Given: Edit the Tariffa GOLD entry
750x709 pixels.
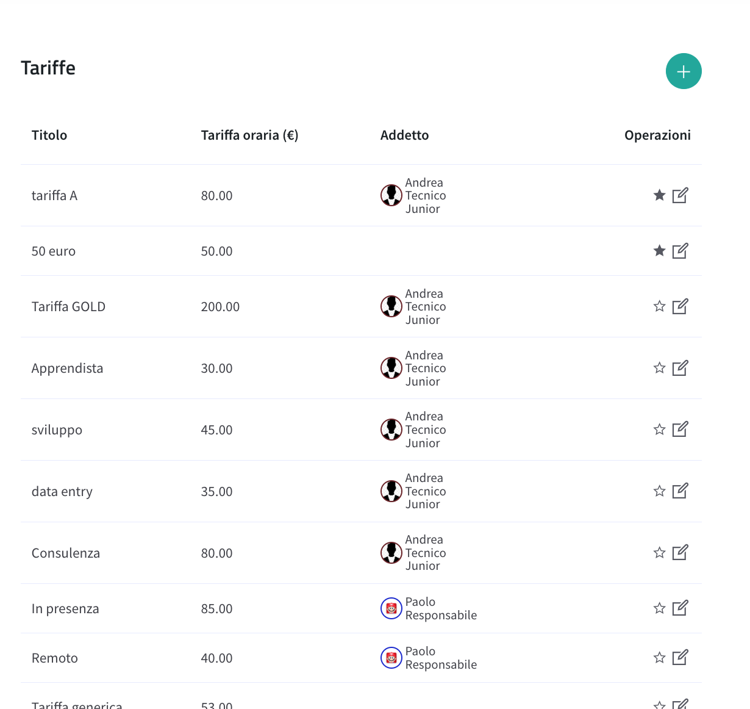Looking at the screenshot, I should (680, 306).
